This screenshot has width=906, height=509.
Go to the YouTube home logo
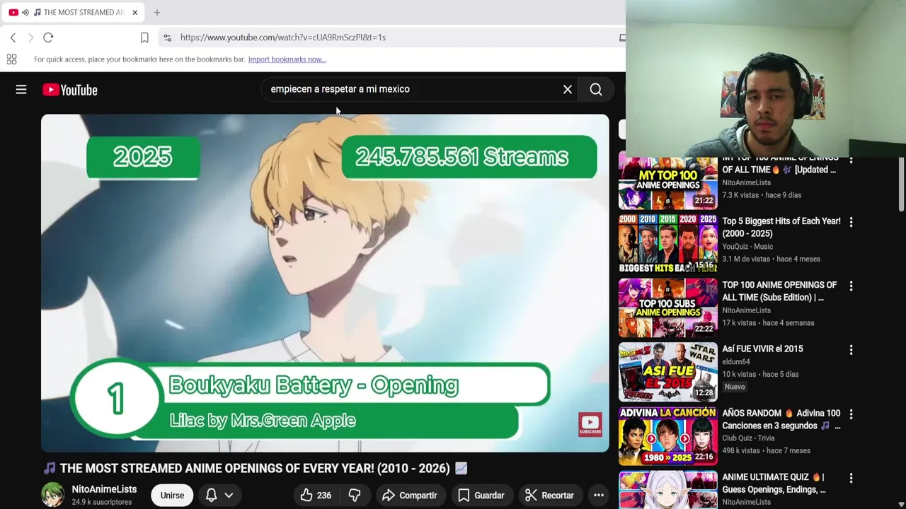tap(69, 90)
